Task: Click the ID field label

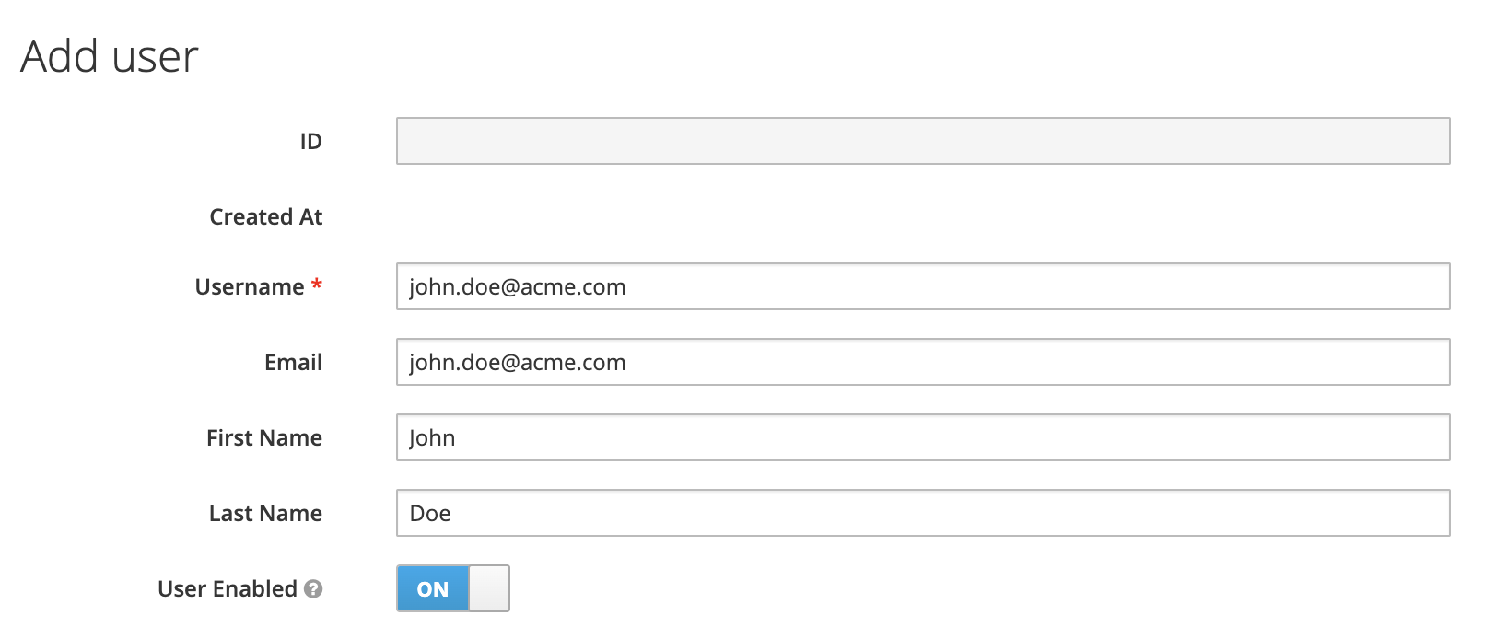Action: [310, 142]
